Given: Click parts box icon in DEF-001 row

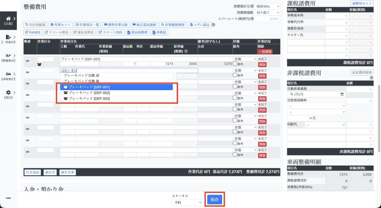Looking at the screenshot, I should click(39, 65).
